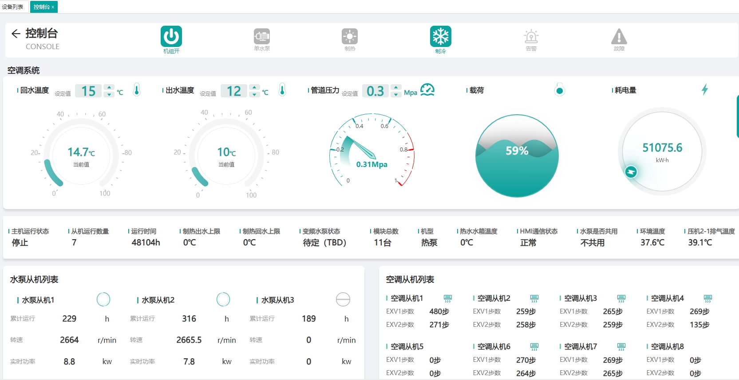Viewport: 739px width, 380px height.
Task: Click 水泵从机2 speed value 2665.5
Action: [x=189, y=340]
